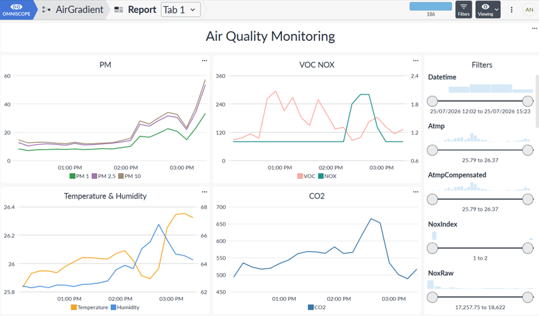Click the Report block icon
This screenshot has width=539, height=316.
pyautogui.click(x=118, y=10)
